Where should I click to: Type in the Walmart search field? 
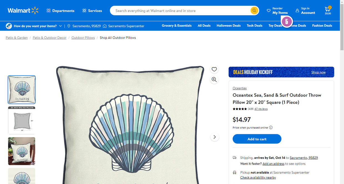(x=180, y=11)
